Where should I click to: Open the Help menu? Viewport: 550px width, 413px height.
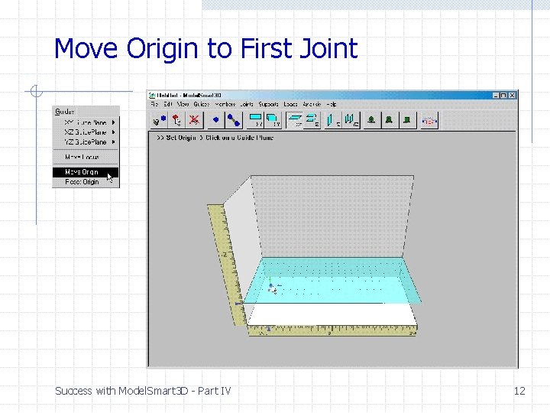coord(332,104)
